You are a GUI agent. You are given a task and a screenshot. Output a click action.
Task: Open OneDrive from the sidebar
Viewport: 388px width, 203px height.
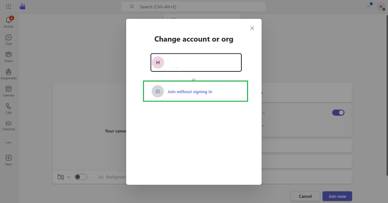pos(8,126)
